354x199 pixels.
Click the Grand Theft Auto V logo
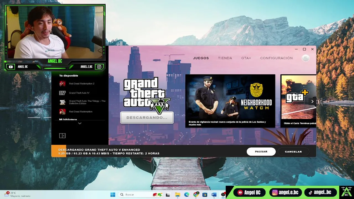pyautogui.click(x=147, y=95)
